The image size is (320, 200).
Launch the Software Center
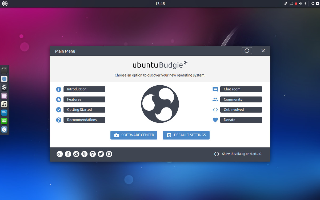tap(134, 135)
